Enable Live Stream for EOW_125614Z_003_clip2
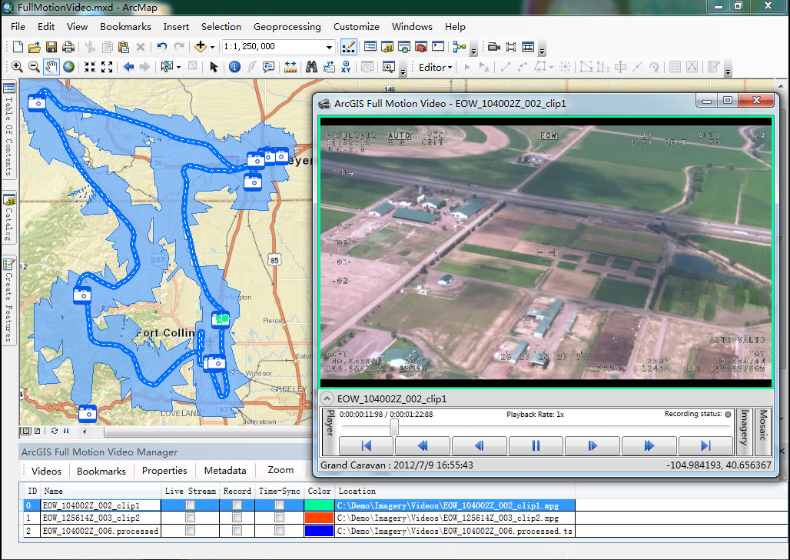 (190, 518)
